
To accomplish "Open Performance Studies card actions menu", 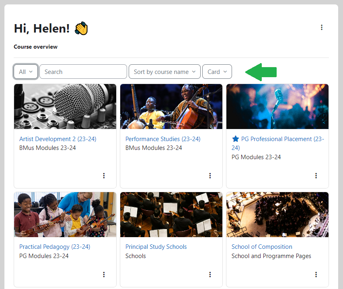I will (x=210, y=176).
